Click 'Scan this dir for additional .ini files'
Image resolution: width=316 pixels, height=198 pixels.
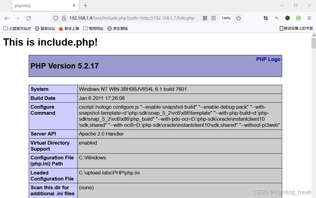[52, 190]
